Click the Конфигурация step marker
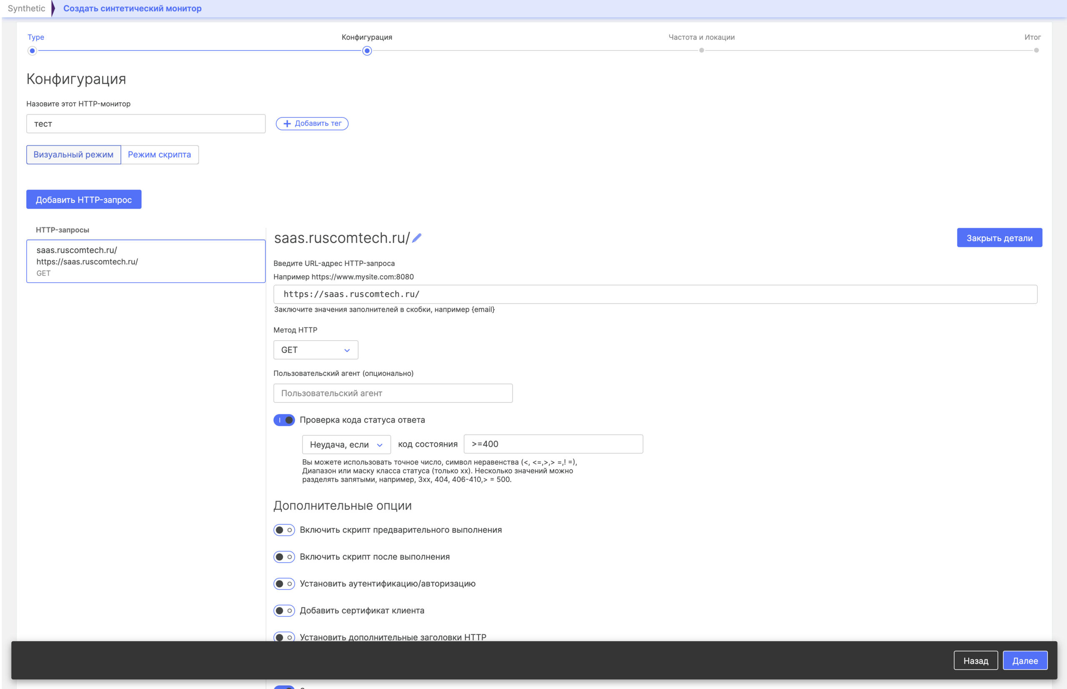 click(367, 50)
